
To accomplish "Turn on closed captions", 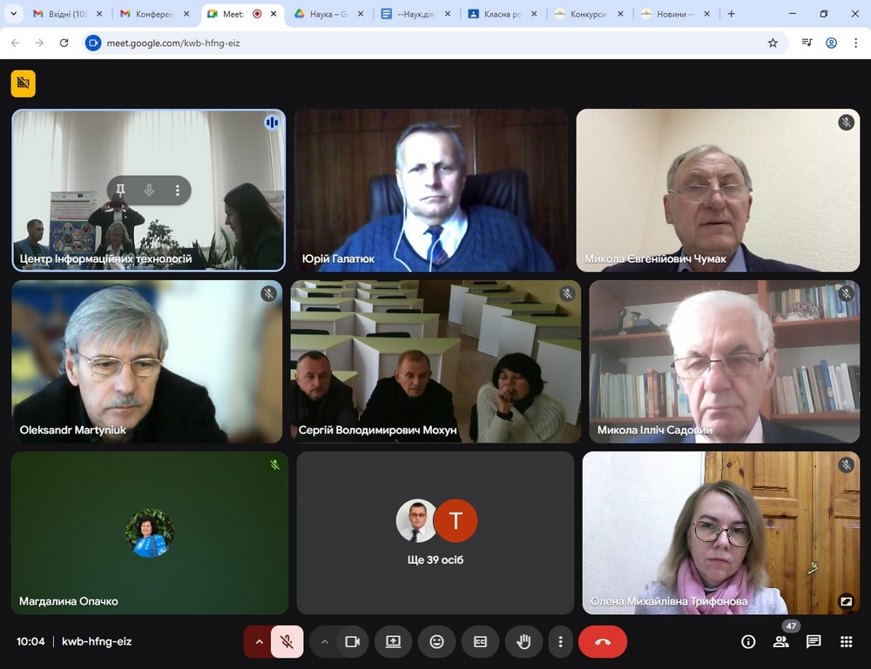I will coord(480,642).
